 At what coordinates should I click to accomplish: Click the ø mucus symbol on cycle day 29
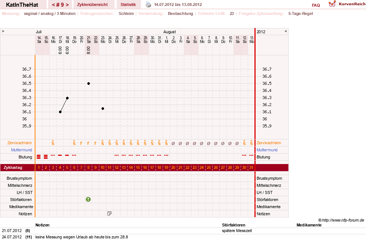coord(237,143)
